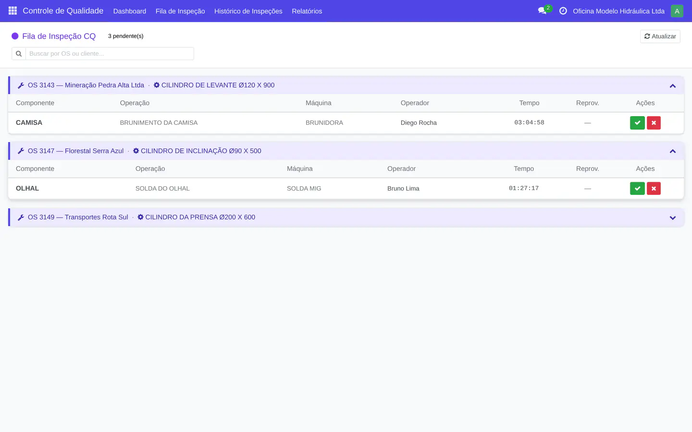
Task: Click the Controle de Qualidade app title
Action: [x=63, y=11]
